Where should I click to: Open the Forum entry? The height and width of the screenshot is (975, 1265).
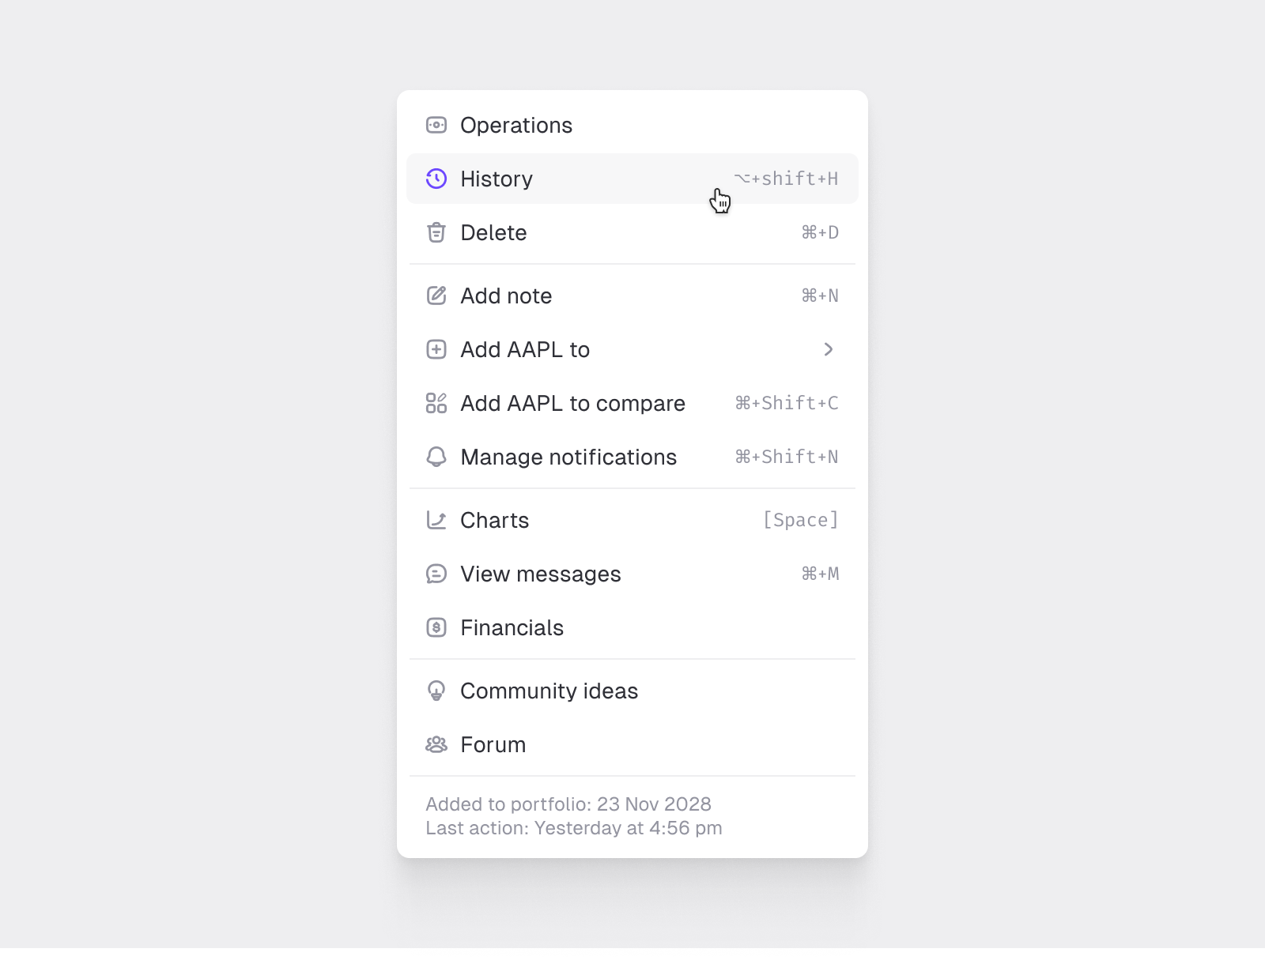point(493,744)
